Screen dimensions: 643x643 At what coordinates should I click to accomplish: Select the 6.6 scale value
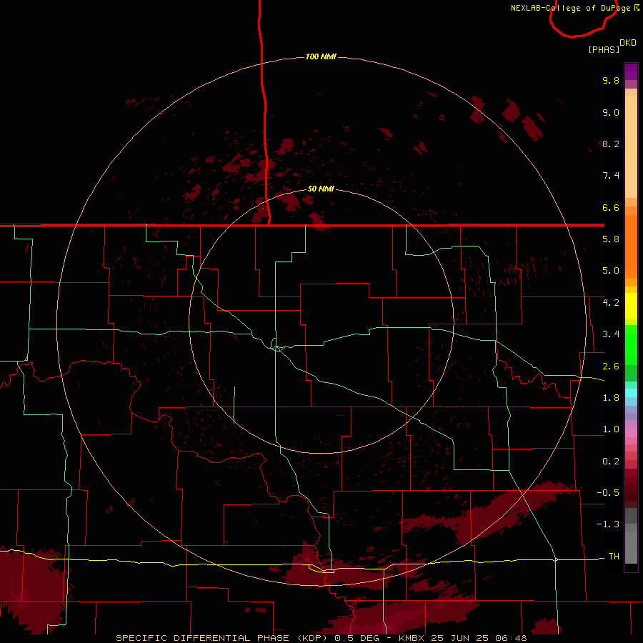[x=611, y=207]
